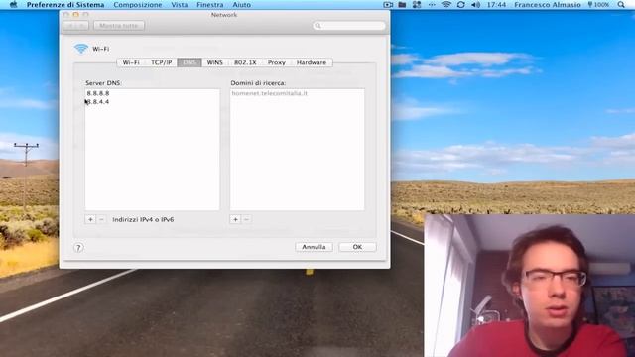Open the Vista menu
Screen dimensions: 635x357
coord(179,5)
